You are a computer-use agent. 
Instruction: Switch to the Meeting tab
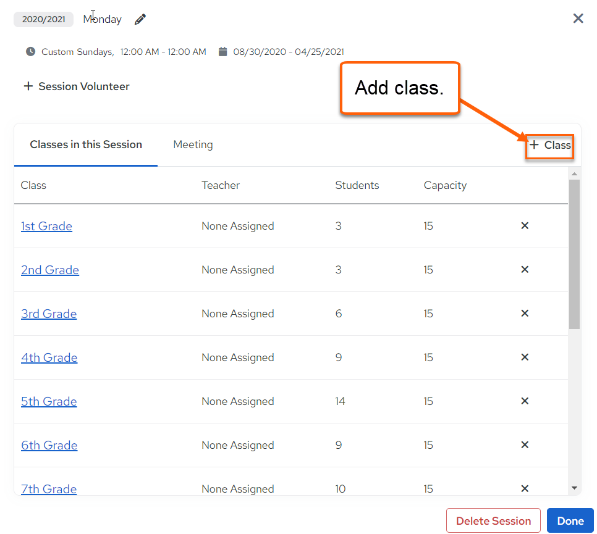(x=193, y=144)
